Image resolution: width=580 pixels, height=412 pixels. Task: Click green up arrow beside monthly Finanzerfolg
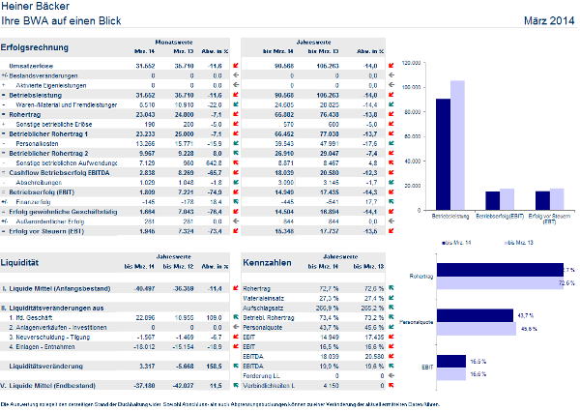pos(236,201)
